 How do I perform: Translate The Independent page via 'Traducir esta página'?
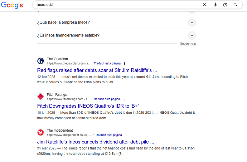pos(108,135)
